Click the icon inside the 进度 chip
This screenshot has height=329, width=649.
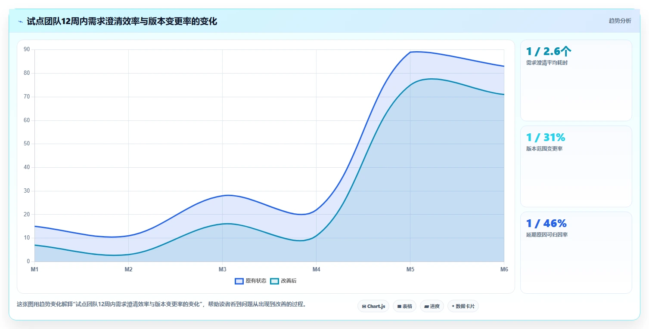pyautogui.click(x=426, y=307)
